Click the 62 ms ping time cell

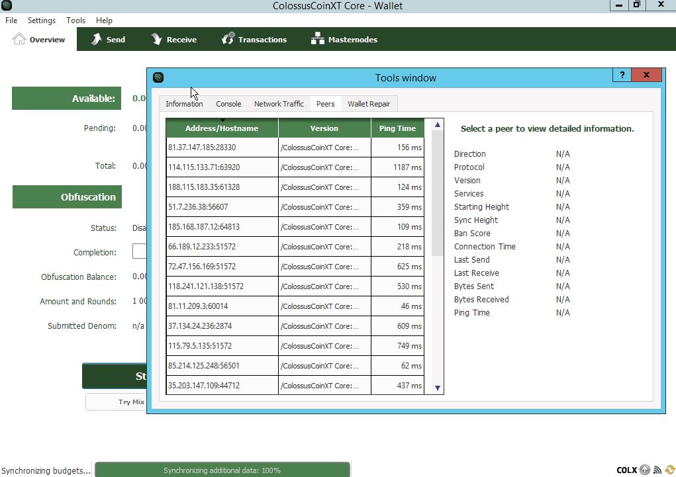click(x=397, y=365)
